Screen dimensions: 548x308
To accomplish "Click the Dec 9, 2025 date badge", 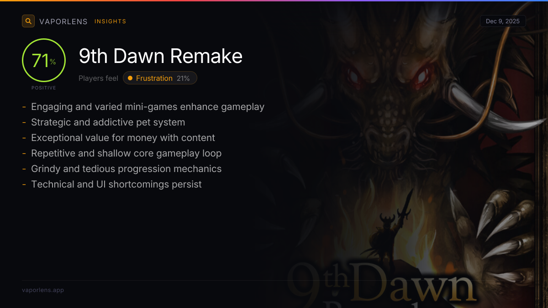I will (x=503, y=21).
